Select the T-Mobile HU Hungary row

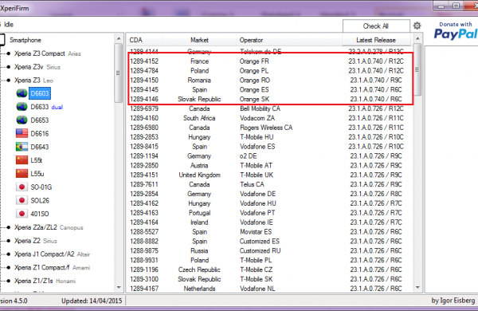(x=270, y=137)
